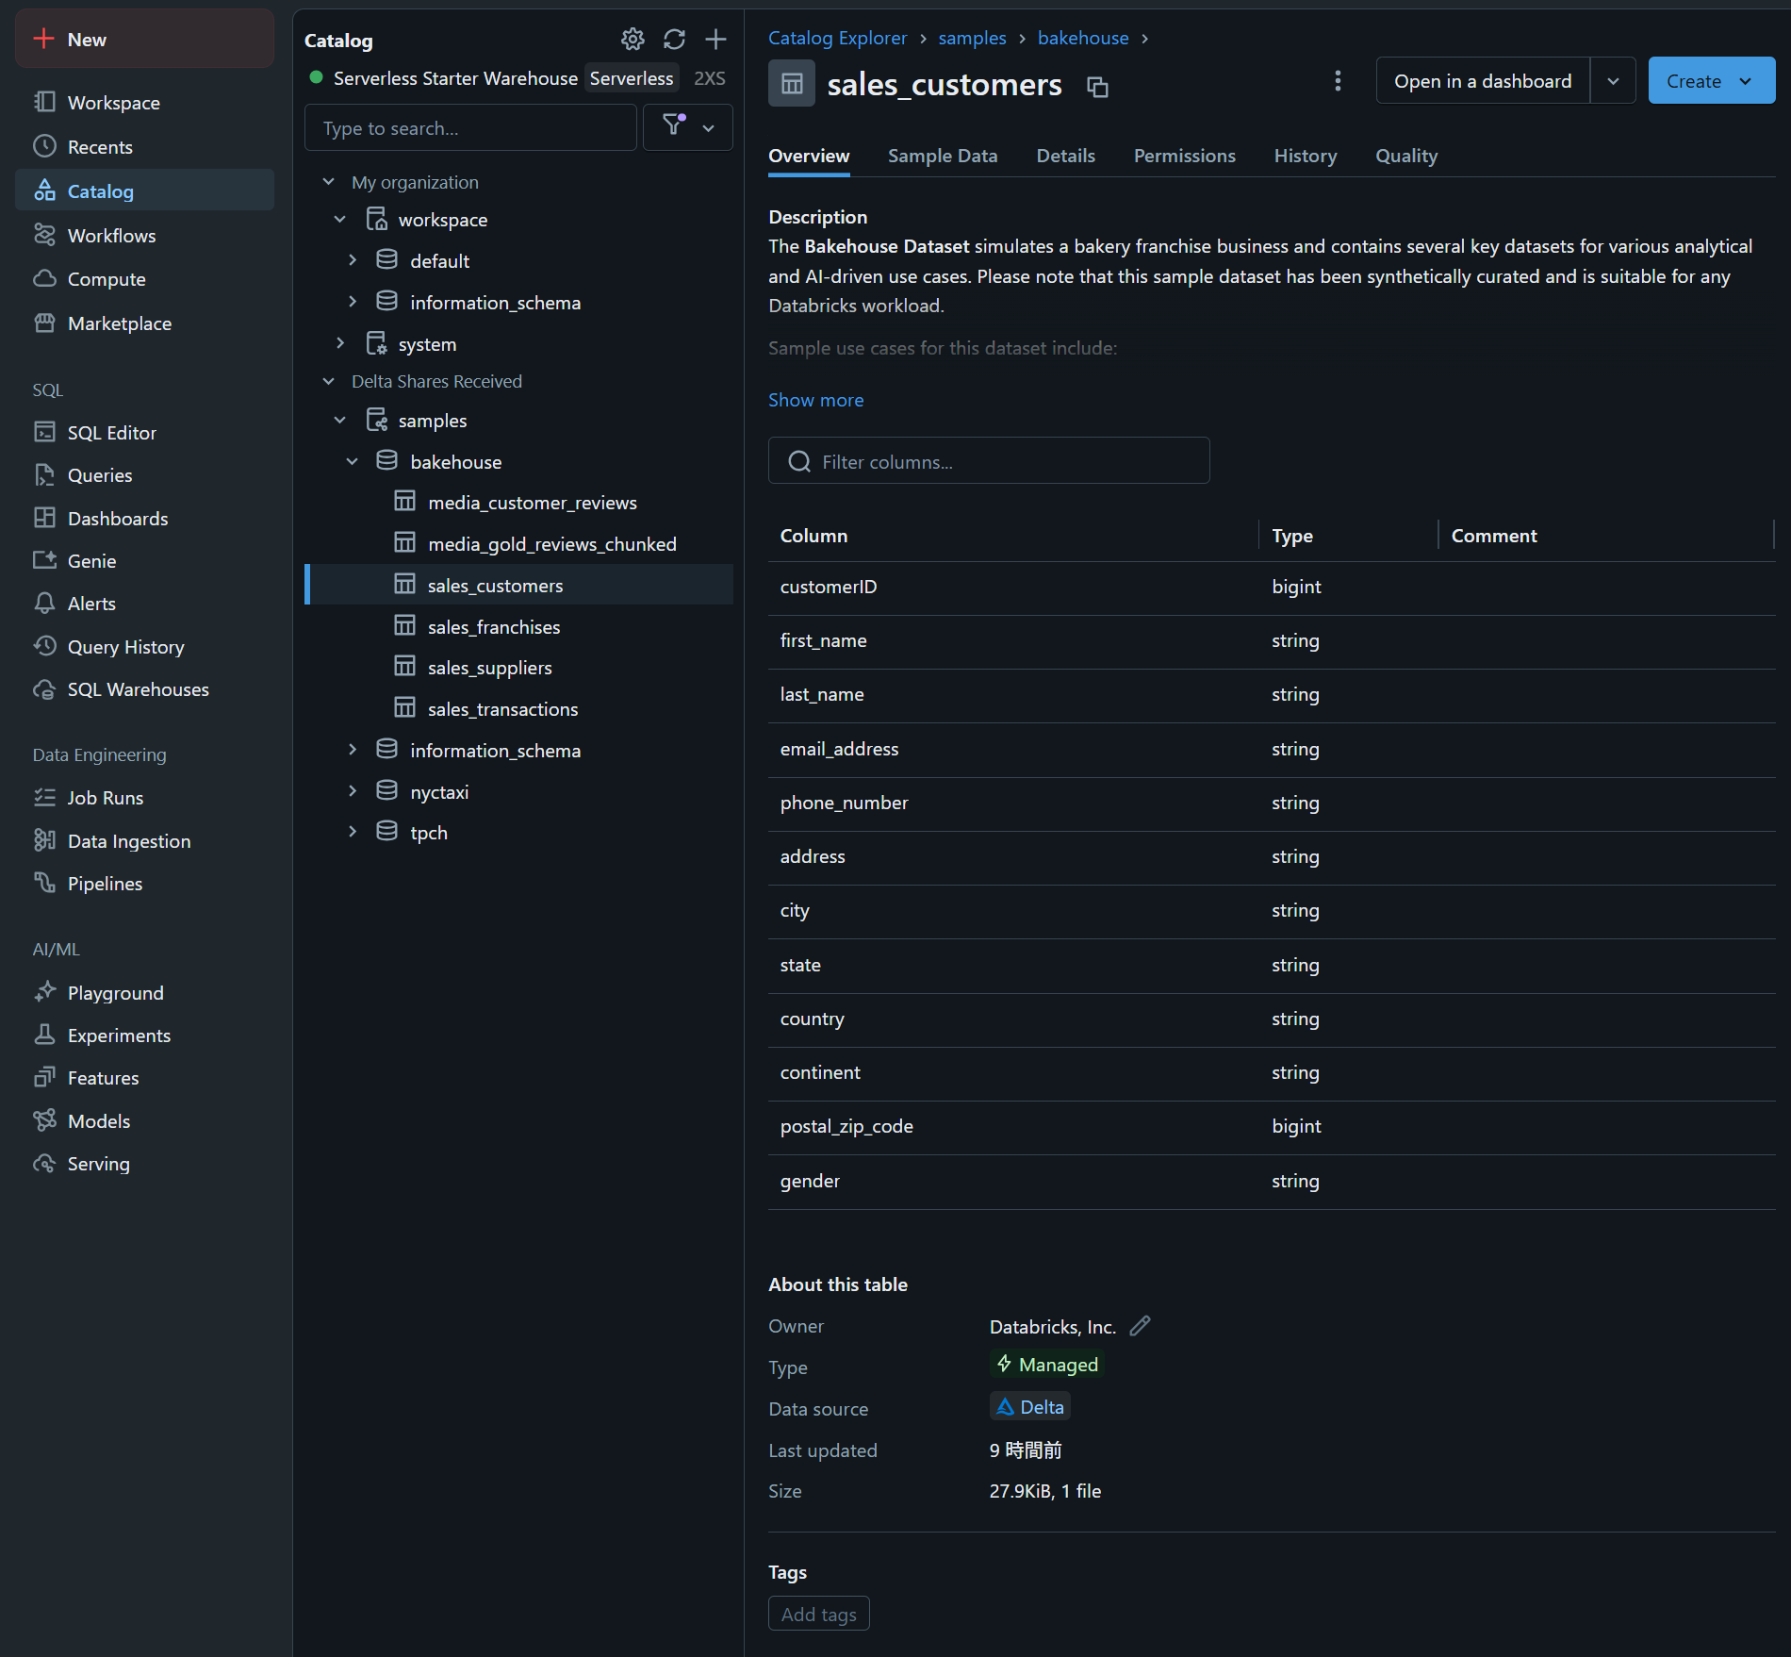
Task: Open Job Runs
Action: tap(144, 797)
